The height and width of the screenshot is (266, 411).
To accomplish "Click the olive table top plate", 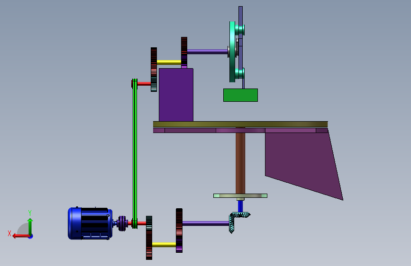I will click(240, 124).
